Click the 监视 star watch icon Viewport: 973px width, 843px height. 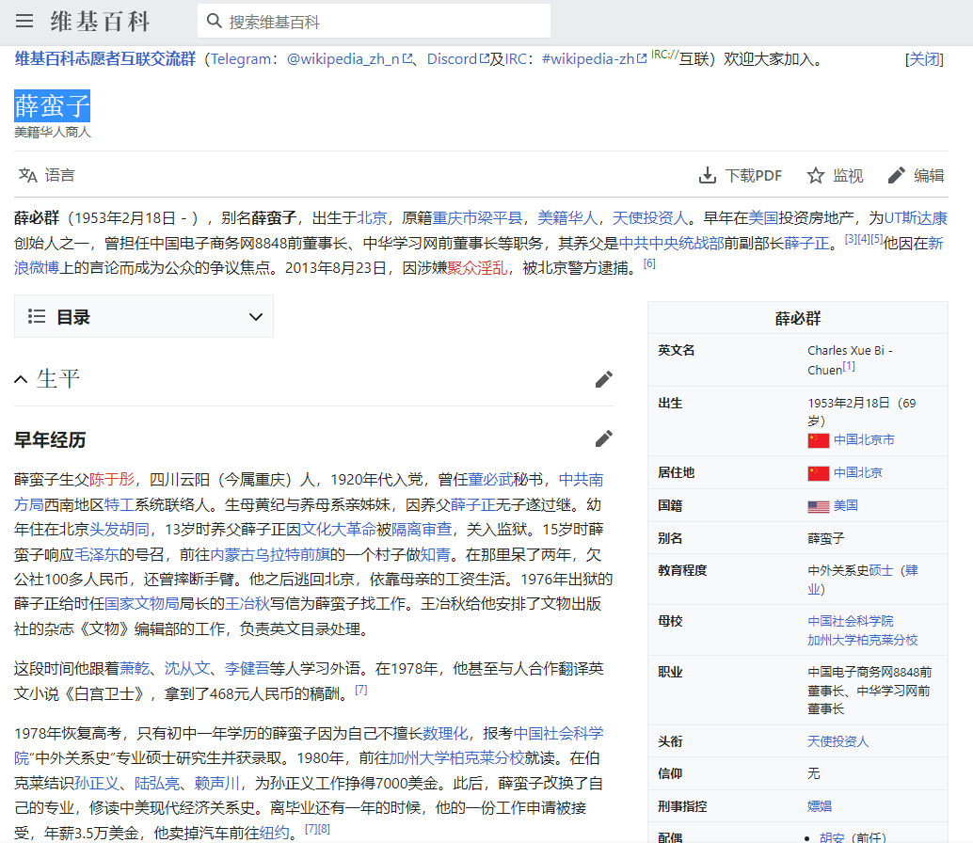[x=816, y=176]
